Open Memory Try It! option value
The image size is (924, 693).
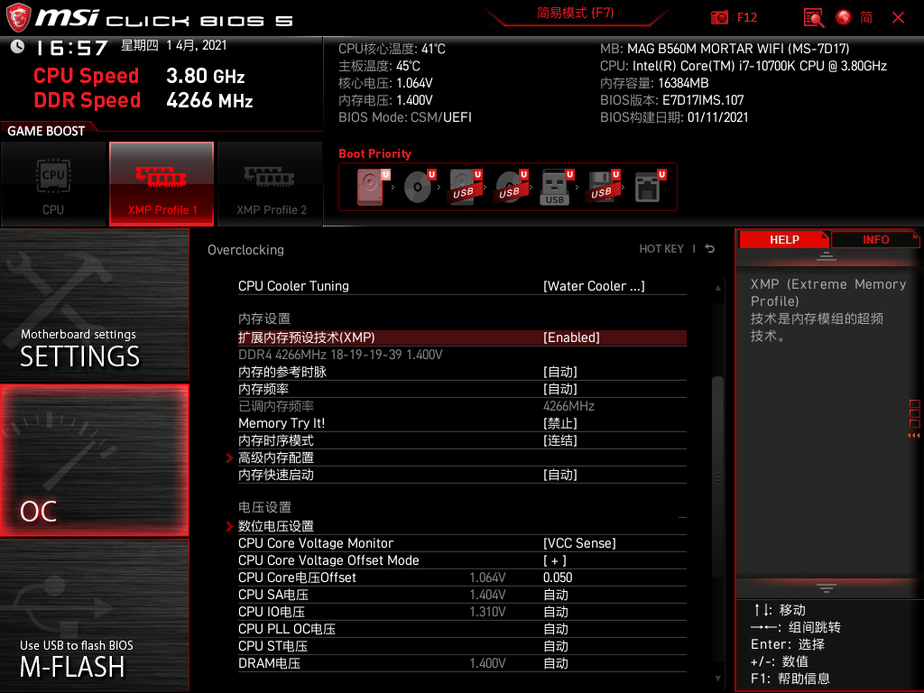tap(559, 423)
